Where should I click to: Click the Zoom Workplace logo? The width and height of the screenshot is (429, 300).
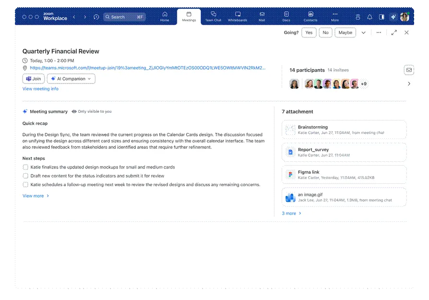[55, 17]
